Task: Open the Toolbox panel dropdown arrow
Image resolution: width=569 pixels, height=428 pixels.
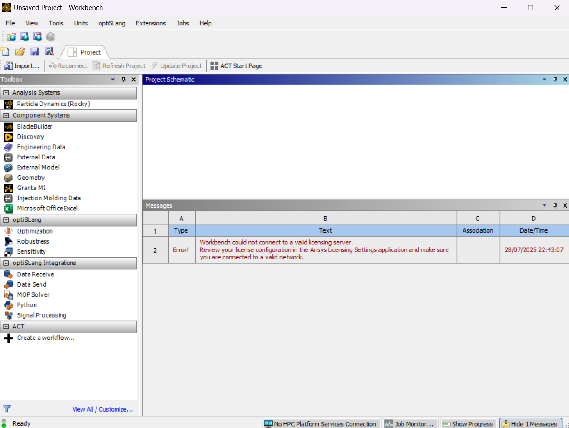Action: [x=113, y=80]
